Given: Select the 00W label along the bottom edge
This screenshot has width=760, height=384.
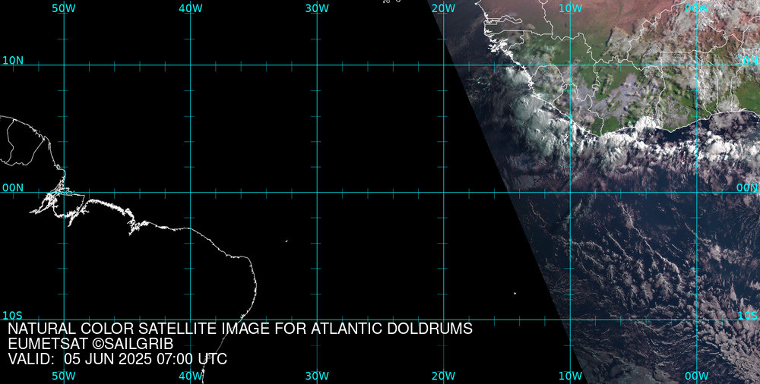Looking at the screenshot, I should coord(697,376).
